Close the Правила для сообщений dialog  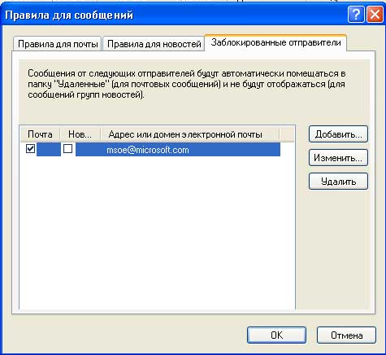tap(375, 14)
